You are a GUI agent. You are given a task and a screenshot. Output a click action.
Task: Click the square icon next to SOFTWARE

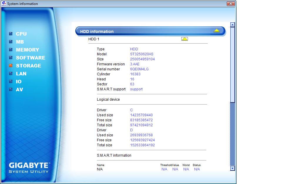tap(11, 58)
